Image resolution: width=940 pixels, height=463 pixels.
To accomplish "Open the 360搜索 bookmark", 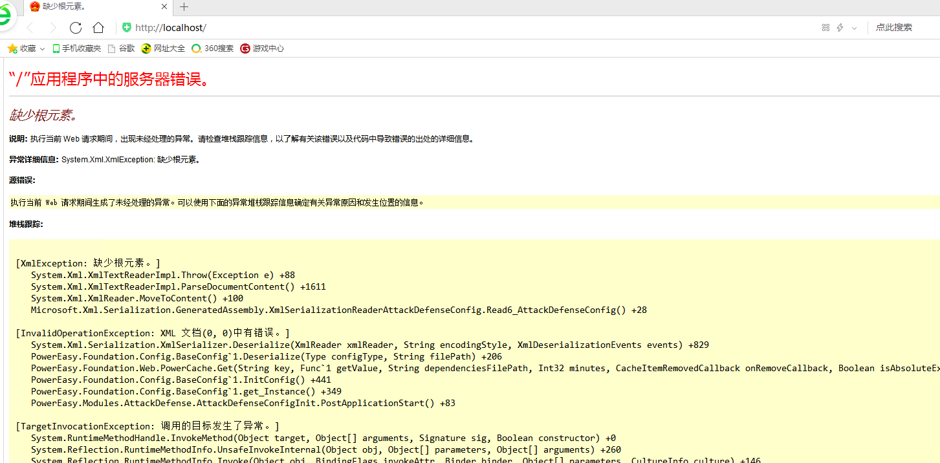I will point(213,48).
